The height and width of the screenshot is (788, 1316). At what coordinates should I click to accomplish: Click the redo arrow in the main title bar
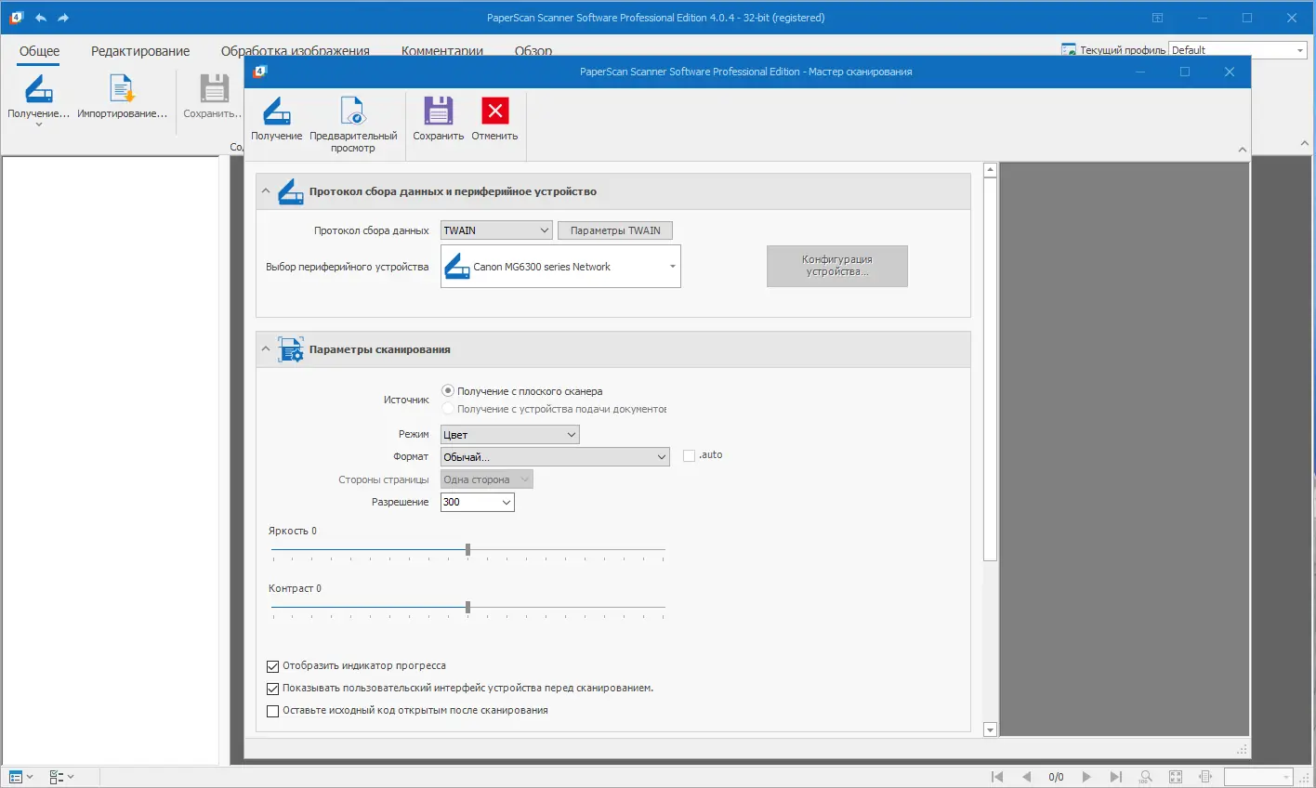[x=63, y=18]
